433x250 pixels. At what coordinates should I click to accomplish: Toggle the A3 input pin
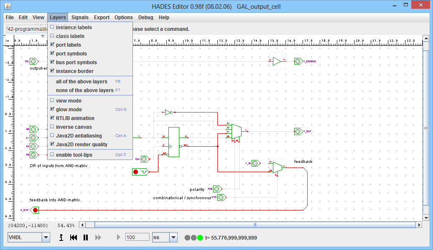(x=34, y=155)
